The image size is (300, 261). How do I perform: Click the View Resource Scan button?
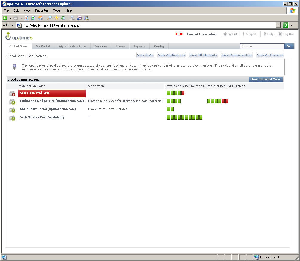coord(237,55)
